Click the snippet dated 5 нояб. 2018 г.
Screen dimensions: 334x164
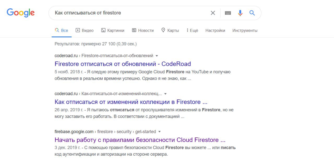pos(142,75)
